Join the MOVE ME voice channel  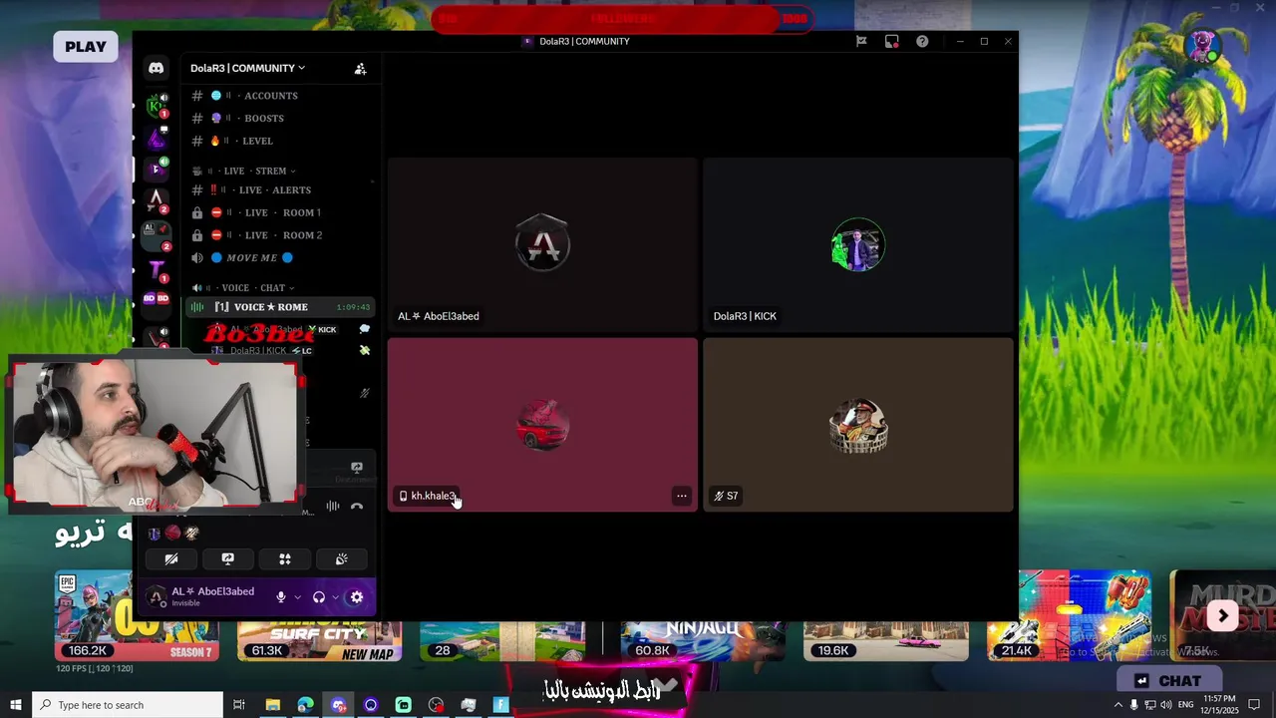tap(282, 257)
